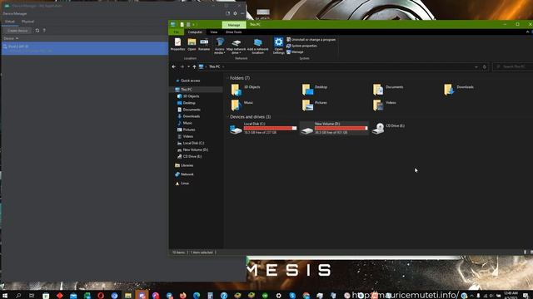533x299 pixels.
Task: Switch to the Physical tab in Device Manager
Action: (27, 22)
